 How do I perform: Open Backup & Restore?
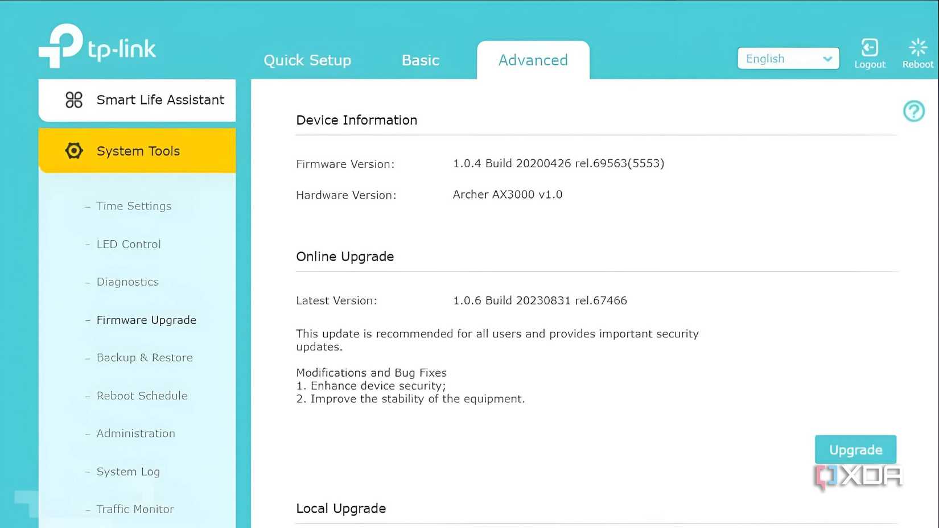coord(145,357)
